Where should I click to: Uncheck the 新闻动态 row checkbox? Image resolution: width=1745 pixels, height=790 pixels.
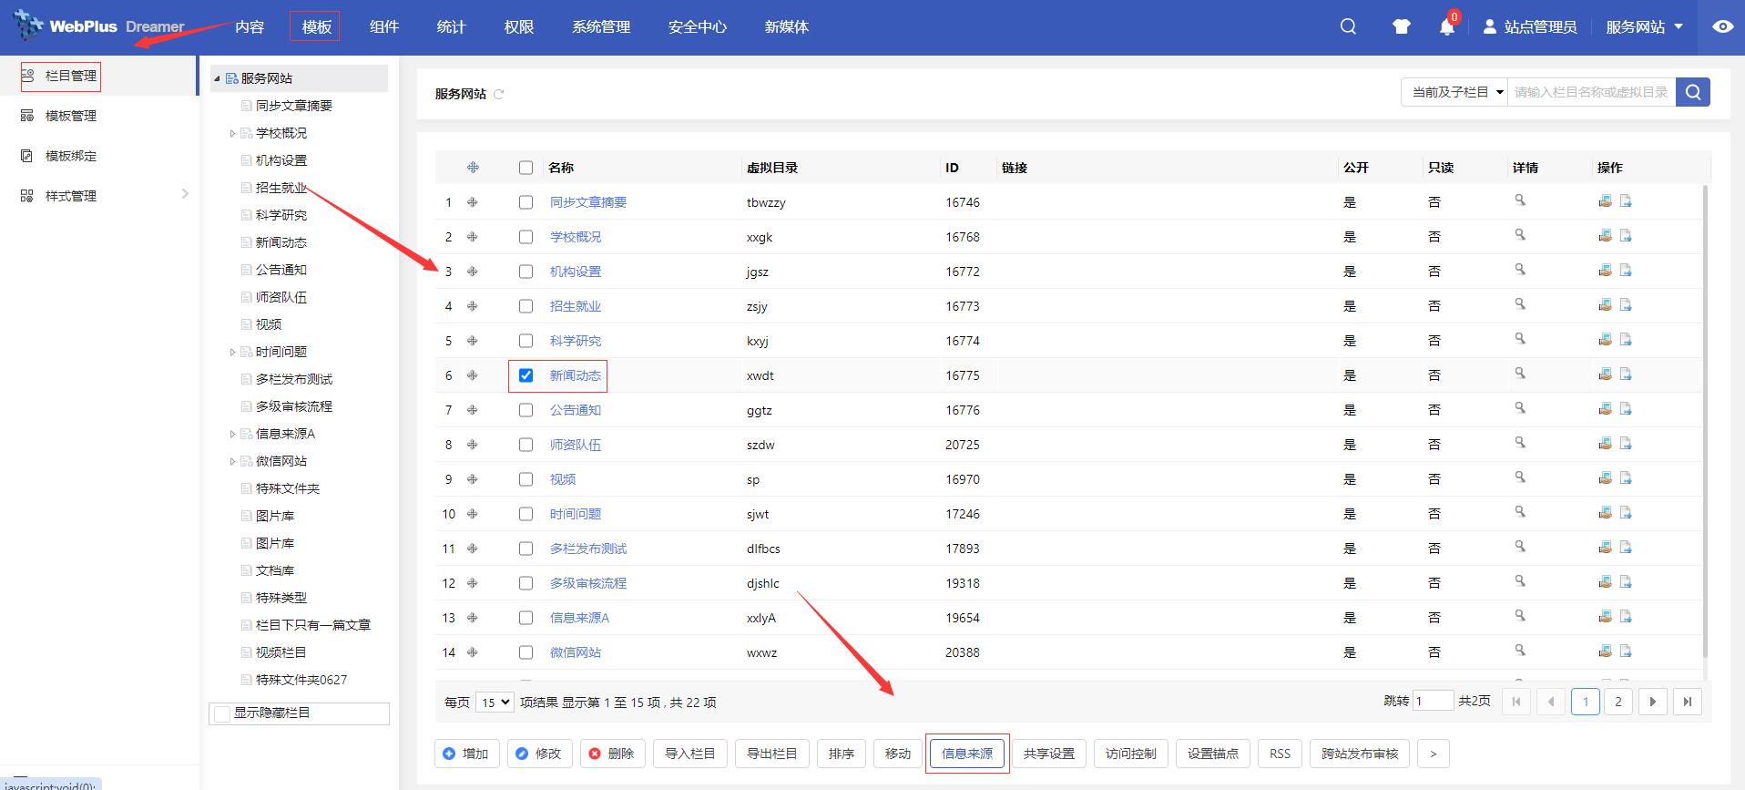[526, 375]
